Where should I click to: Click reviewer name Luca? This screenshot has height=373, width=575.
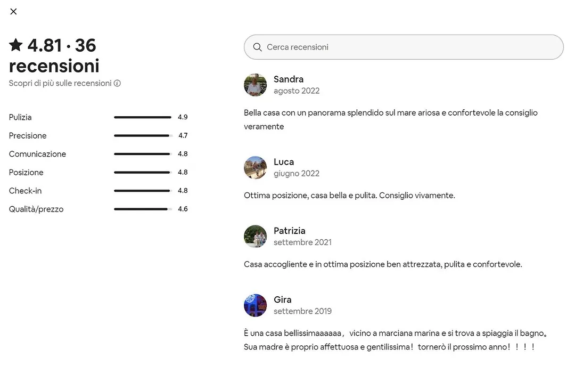click(x=284, y=162)
